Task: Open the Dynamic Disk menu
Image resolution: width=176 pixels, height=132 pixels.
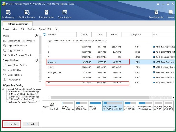Action: point(45,29)
